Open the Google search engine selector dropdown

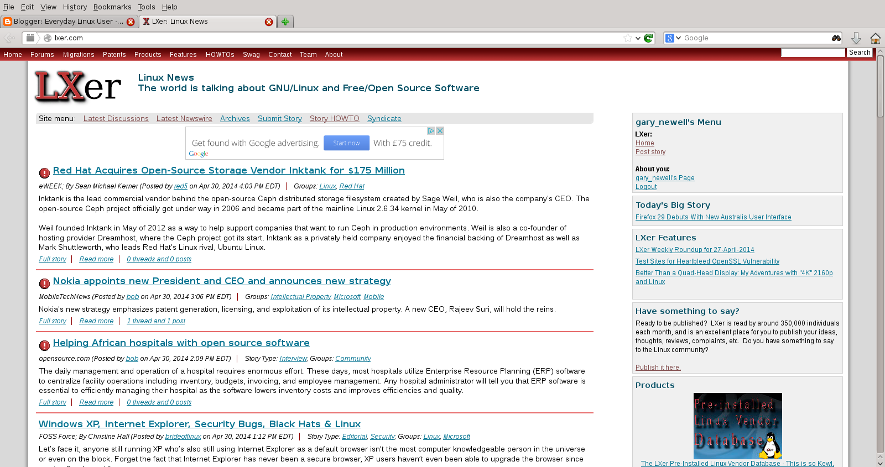point(673,38)
